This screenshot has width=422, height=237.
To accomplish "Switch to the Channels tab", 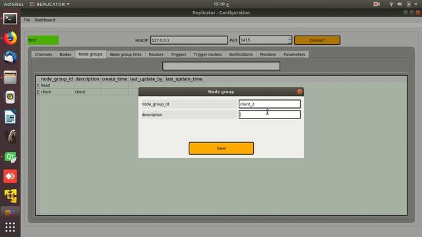I will [44, 54].
